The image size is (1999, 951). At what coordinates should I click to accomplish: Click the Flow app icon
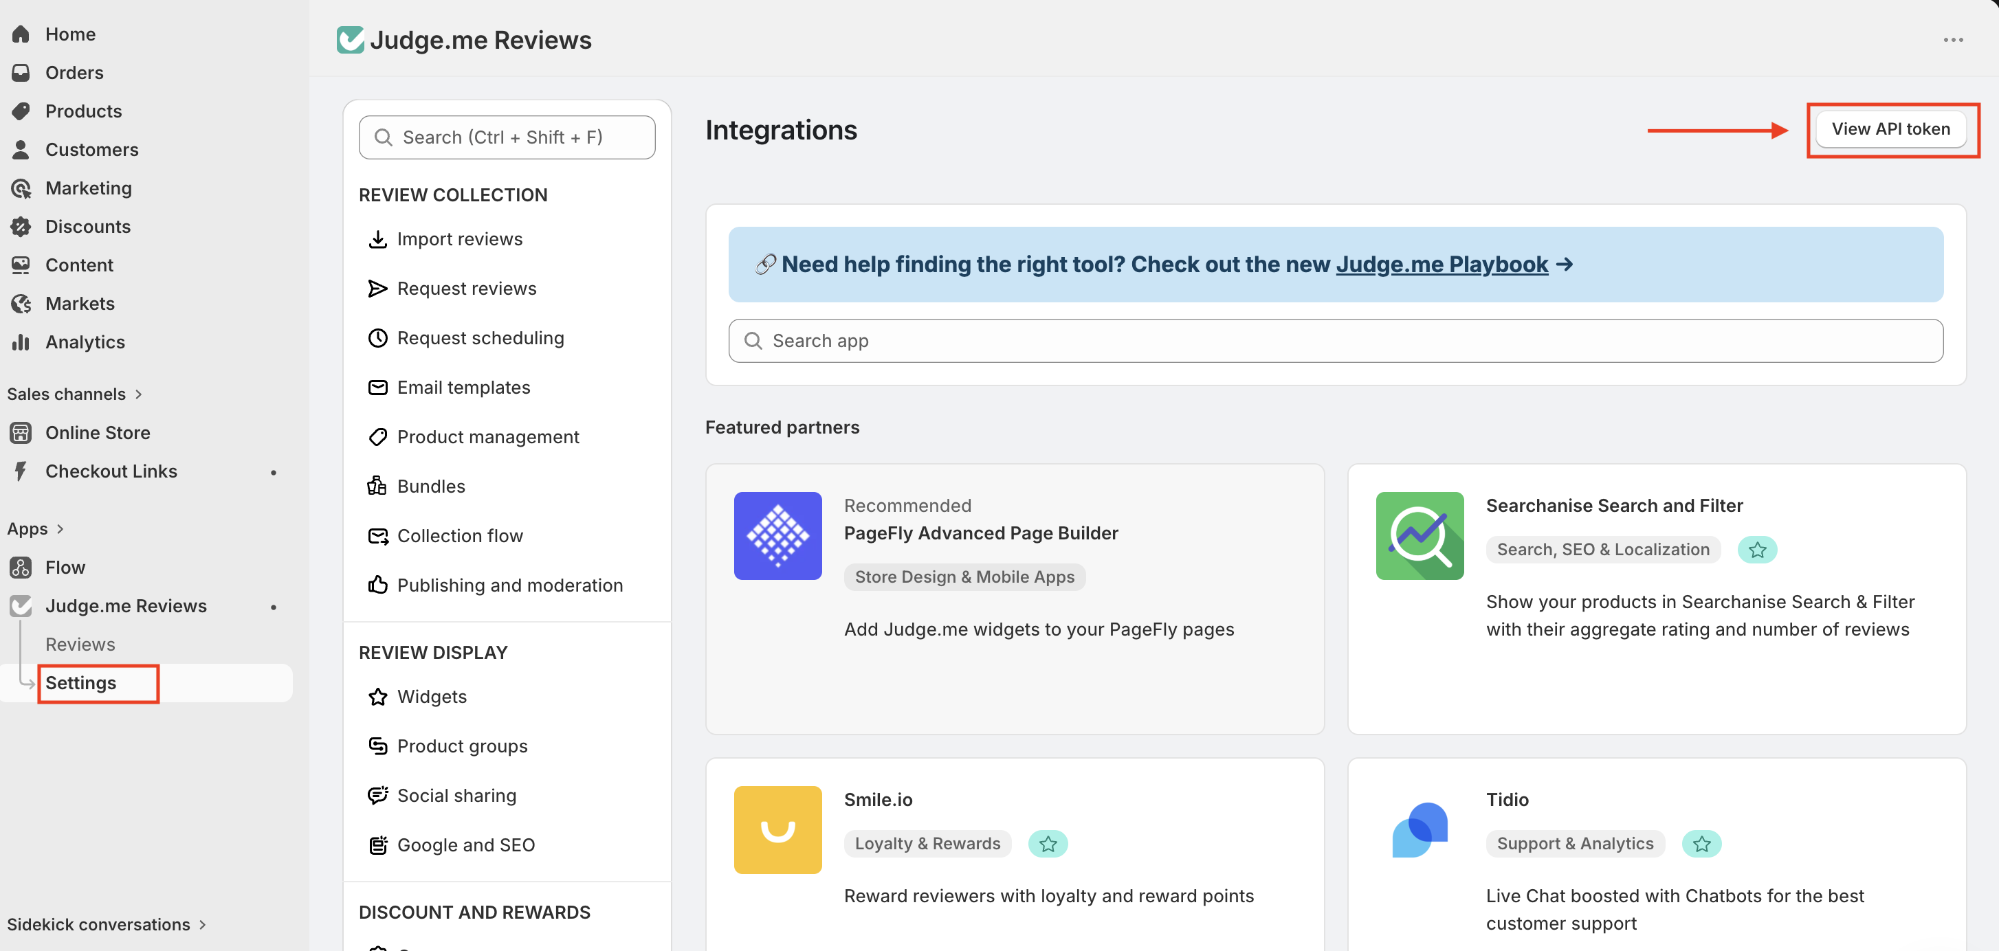[x=21, y=567]
